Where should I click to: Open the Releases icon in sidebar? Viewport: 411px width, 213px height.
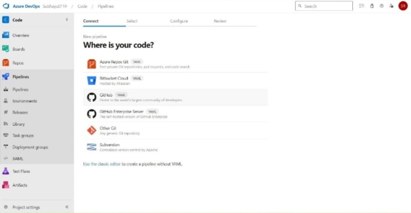coord(6,112)
